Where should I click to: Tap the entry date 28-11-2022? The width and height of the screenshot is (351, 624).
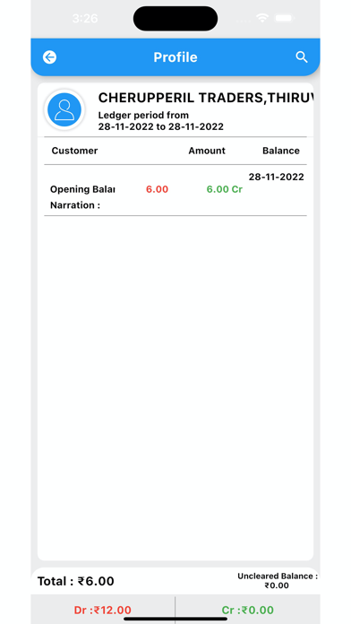pos(277,178)
